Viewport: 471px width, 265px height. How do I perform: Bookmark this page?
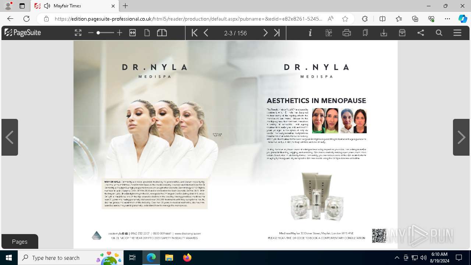(x=365, y=33)
